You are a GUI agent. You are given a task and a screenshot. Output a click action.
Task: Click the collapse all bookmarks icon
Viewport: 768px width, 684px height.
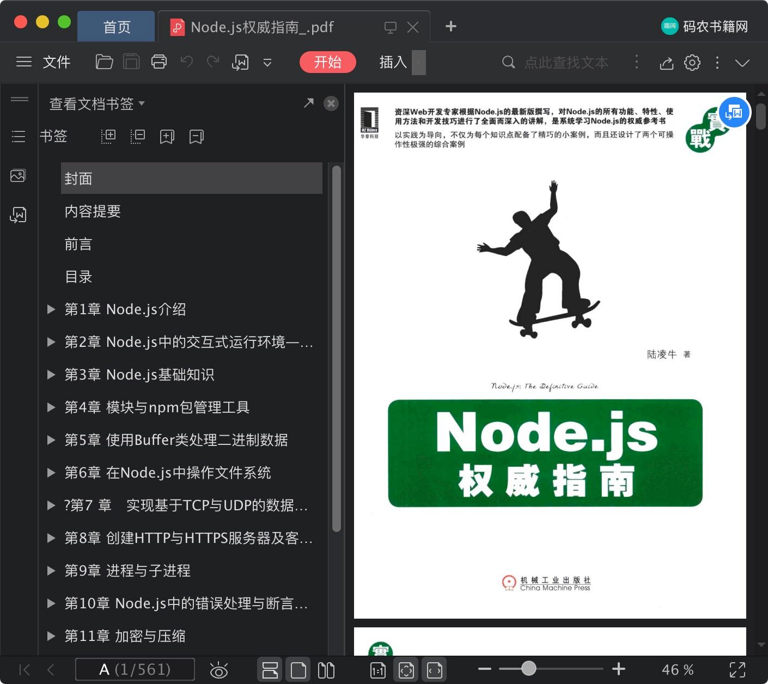click(138, 136)
